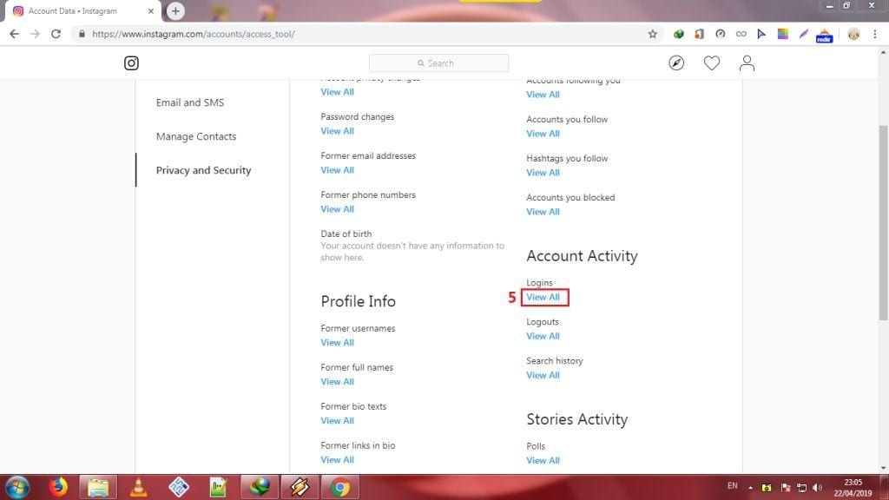Open Firefox from the taskbar
The height and width of the screenshot is (500, 889).
tap(59, 487)
